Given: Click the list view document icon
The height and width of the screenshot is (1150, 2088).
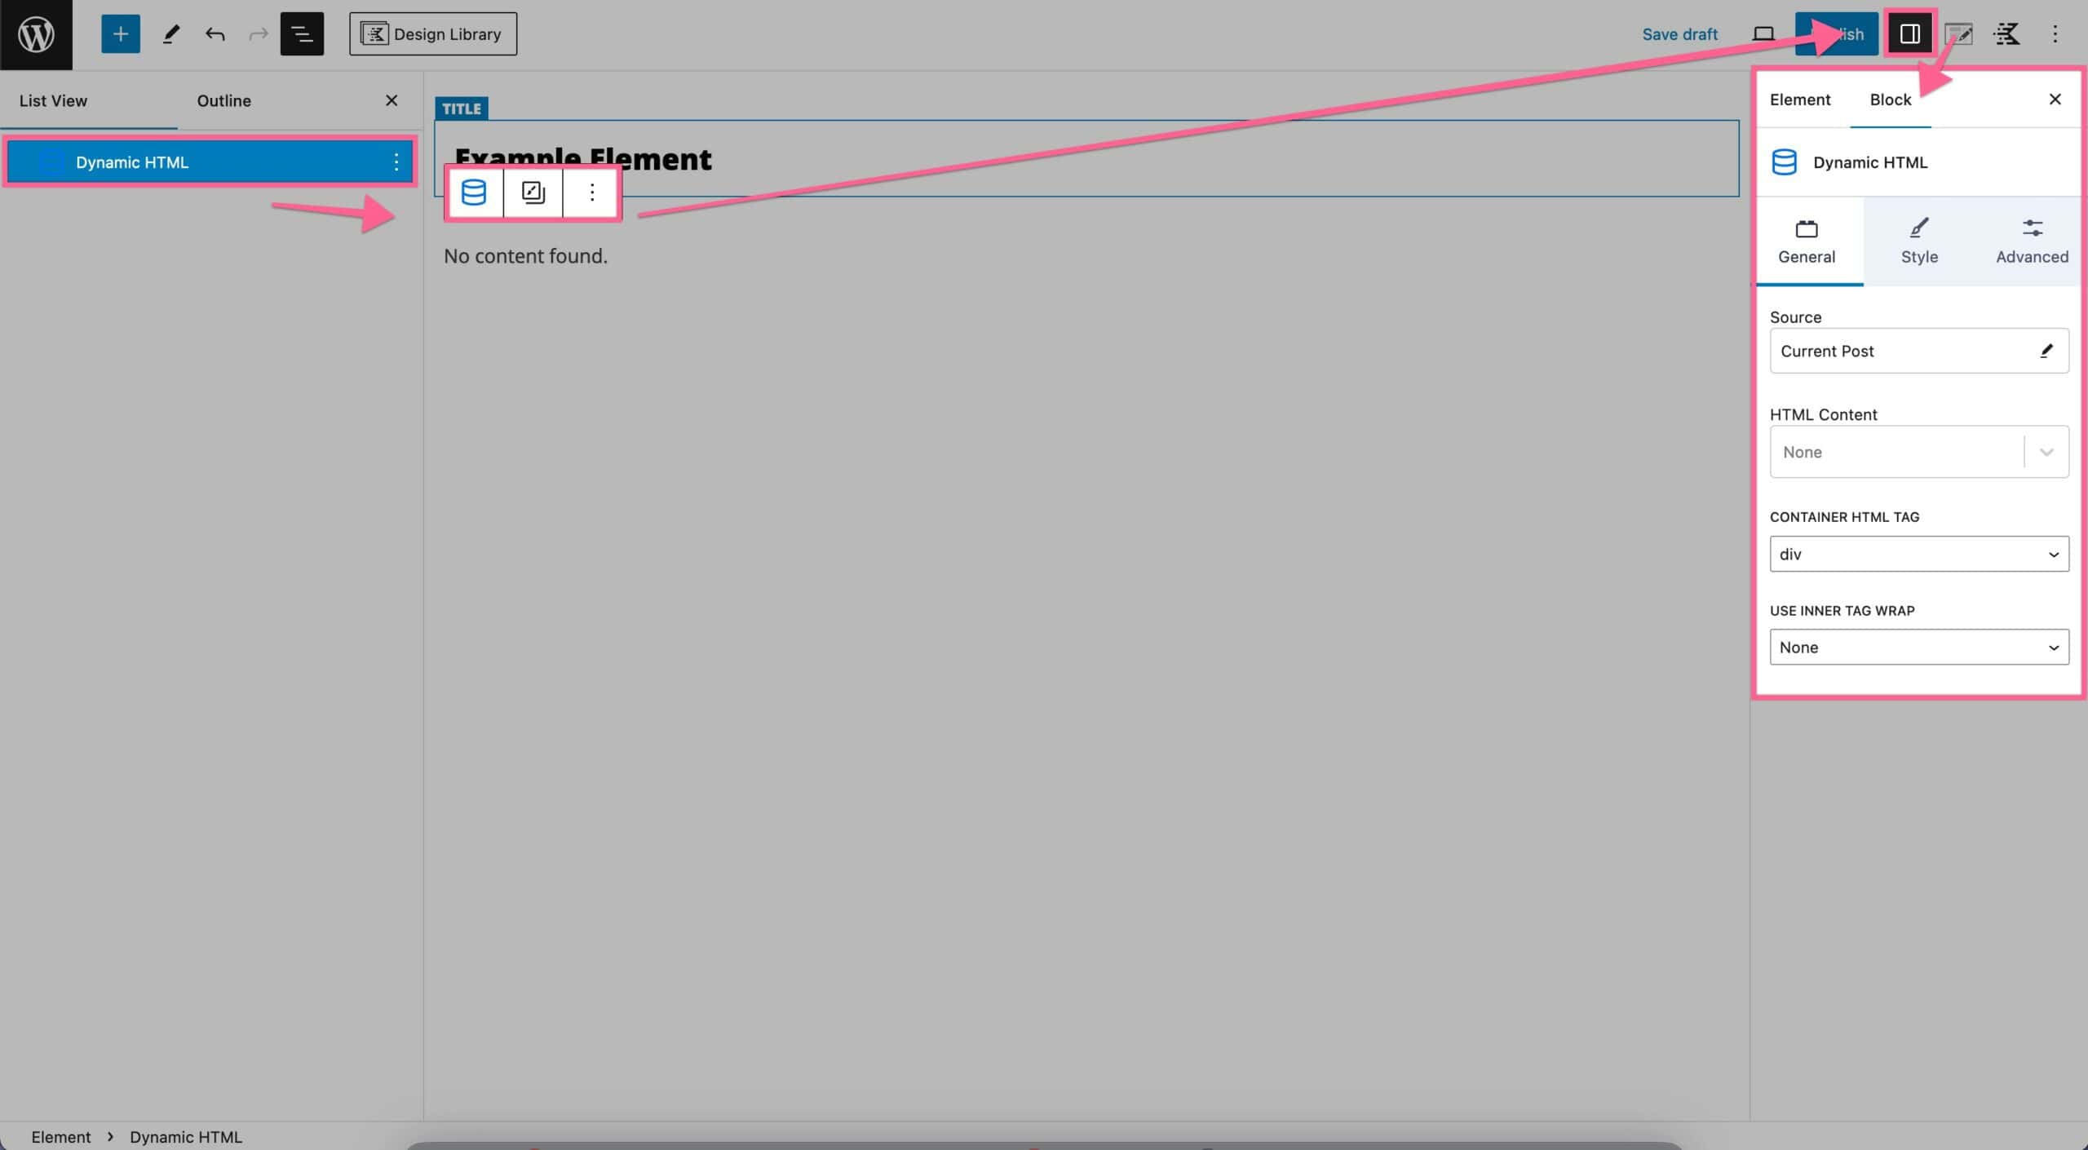Looking at the screenshot, I should 302,33.
